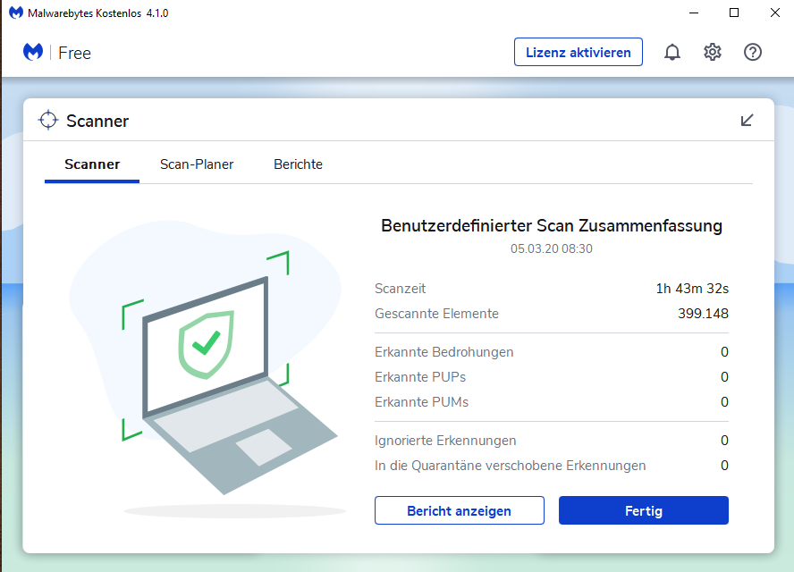The height and width of the screenshot is (572, 794).
Task: Switch to the Scan-Planer tab
Action: [x=197, y=164]
